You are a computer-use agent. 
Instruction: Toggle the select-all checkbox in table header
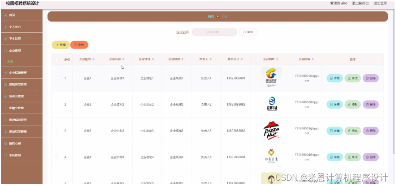57,60
